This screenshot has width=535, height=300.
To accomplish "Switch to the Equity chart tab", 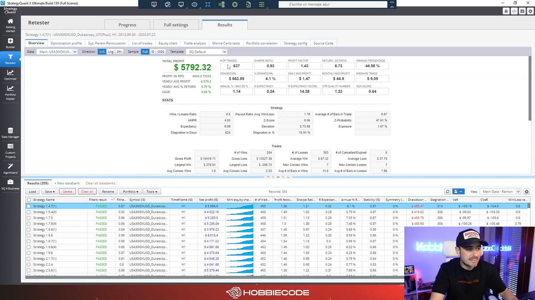I will (168, 43).
